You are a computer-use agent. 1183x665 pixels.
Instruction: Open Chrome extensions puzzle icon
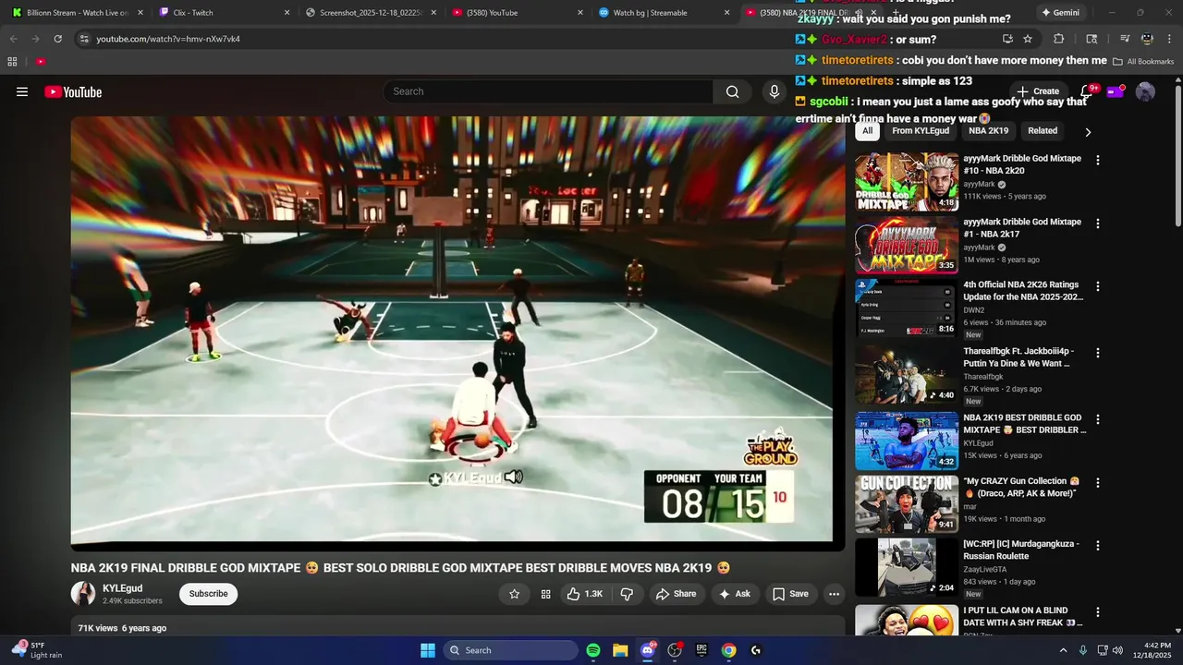(x=1059, y=39)
